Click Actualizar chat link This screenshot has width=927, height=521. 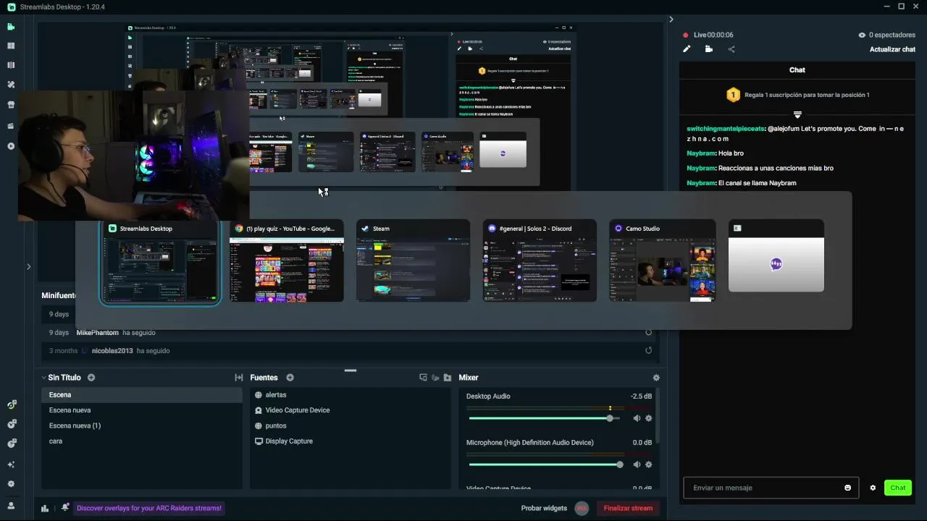click(x=892, y=49)
